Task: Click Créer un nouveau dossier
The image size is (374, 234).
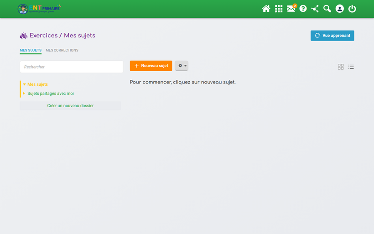Action: (70, 106)
